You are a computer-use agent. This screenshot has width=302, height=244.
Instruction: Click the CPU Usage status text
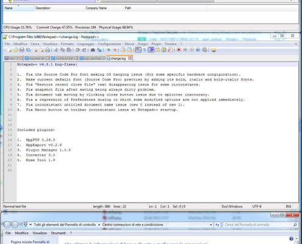coord(18,27)
